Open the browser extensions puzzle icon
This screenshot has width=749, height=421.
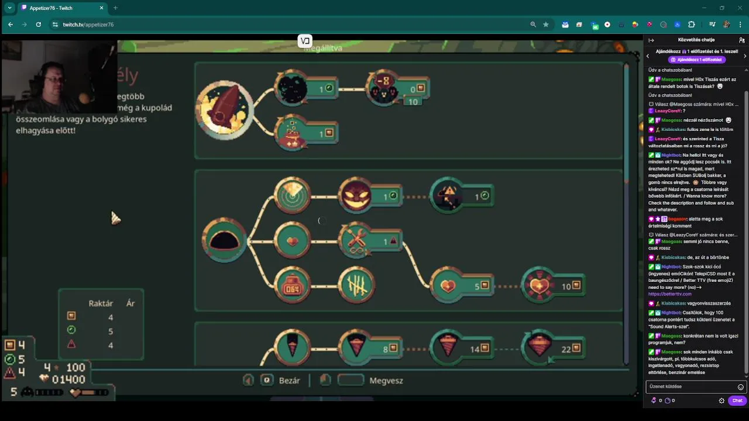(x=692, y=25)
